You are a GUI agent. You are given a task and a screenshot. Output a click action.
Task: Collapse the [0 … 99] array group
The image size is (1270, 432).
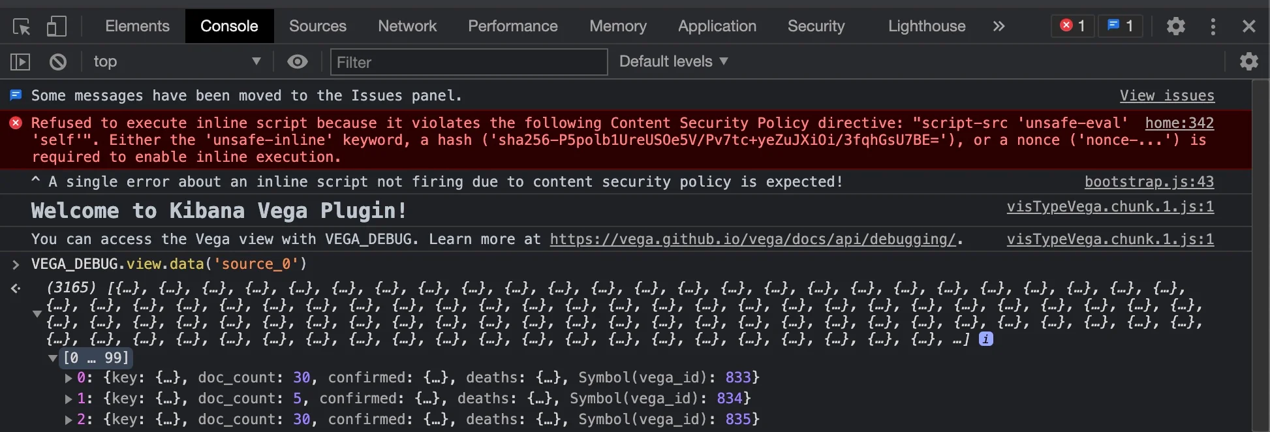53,358
